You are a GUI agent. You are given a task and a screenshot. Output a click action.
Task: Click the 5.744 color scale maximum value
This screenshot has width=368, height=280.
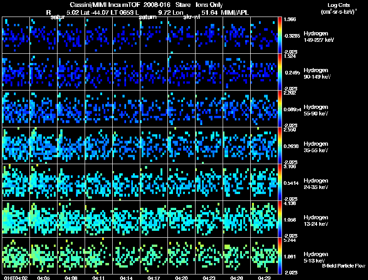pyautogui.click(x=290, y=240)
